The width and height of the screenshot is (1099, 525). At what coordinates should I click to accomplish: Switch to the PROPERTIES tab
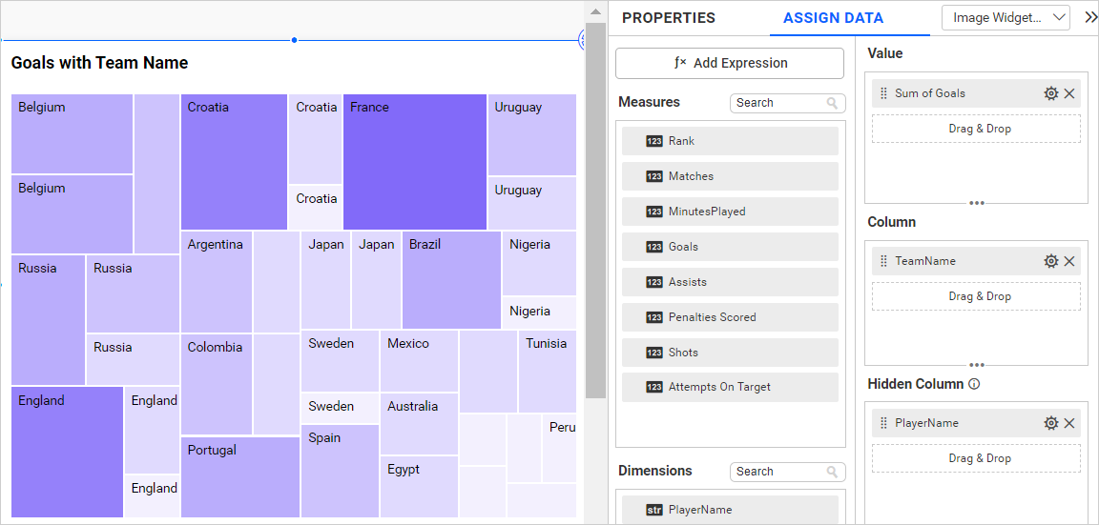tap(668, 18)
